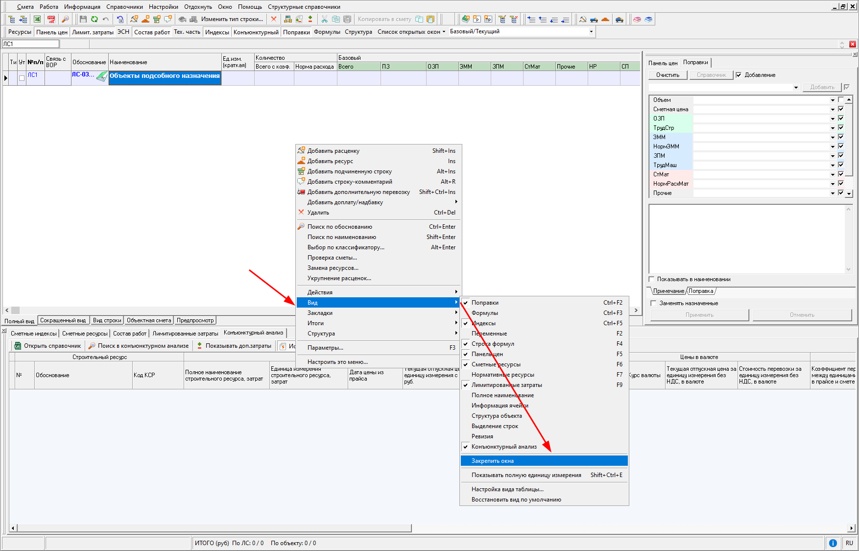Click the blue info icon in status bar
The width and height of the screenshot is (859, 551).
pos(833,543)
